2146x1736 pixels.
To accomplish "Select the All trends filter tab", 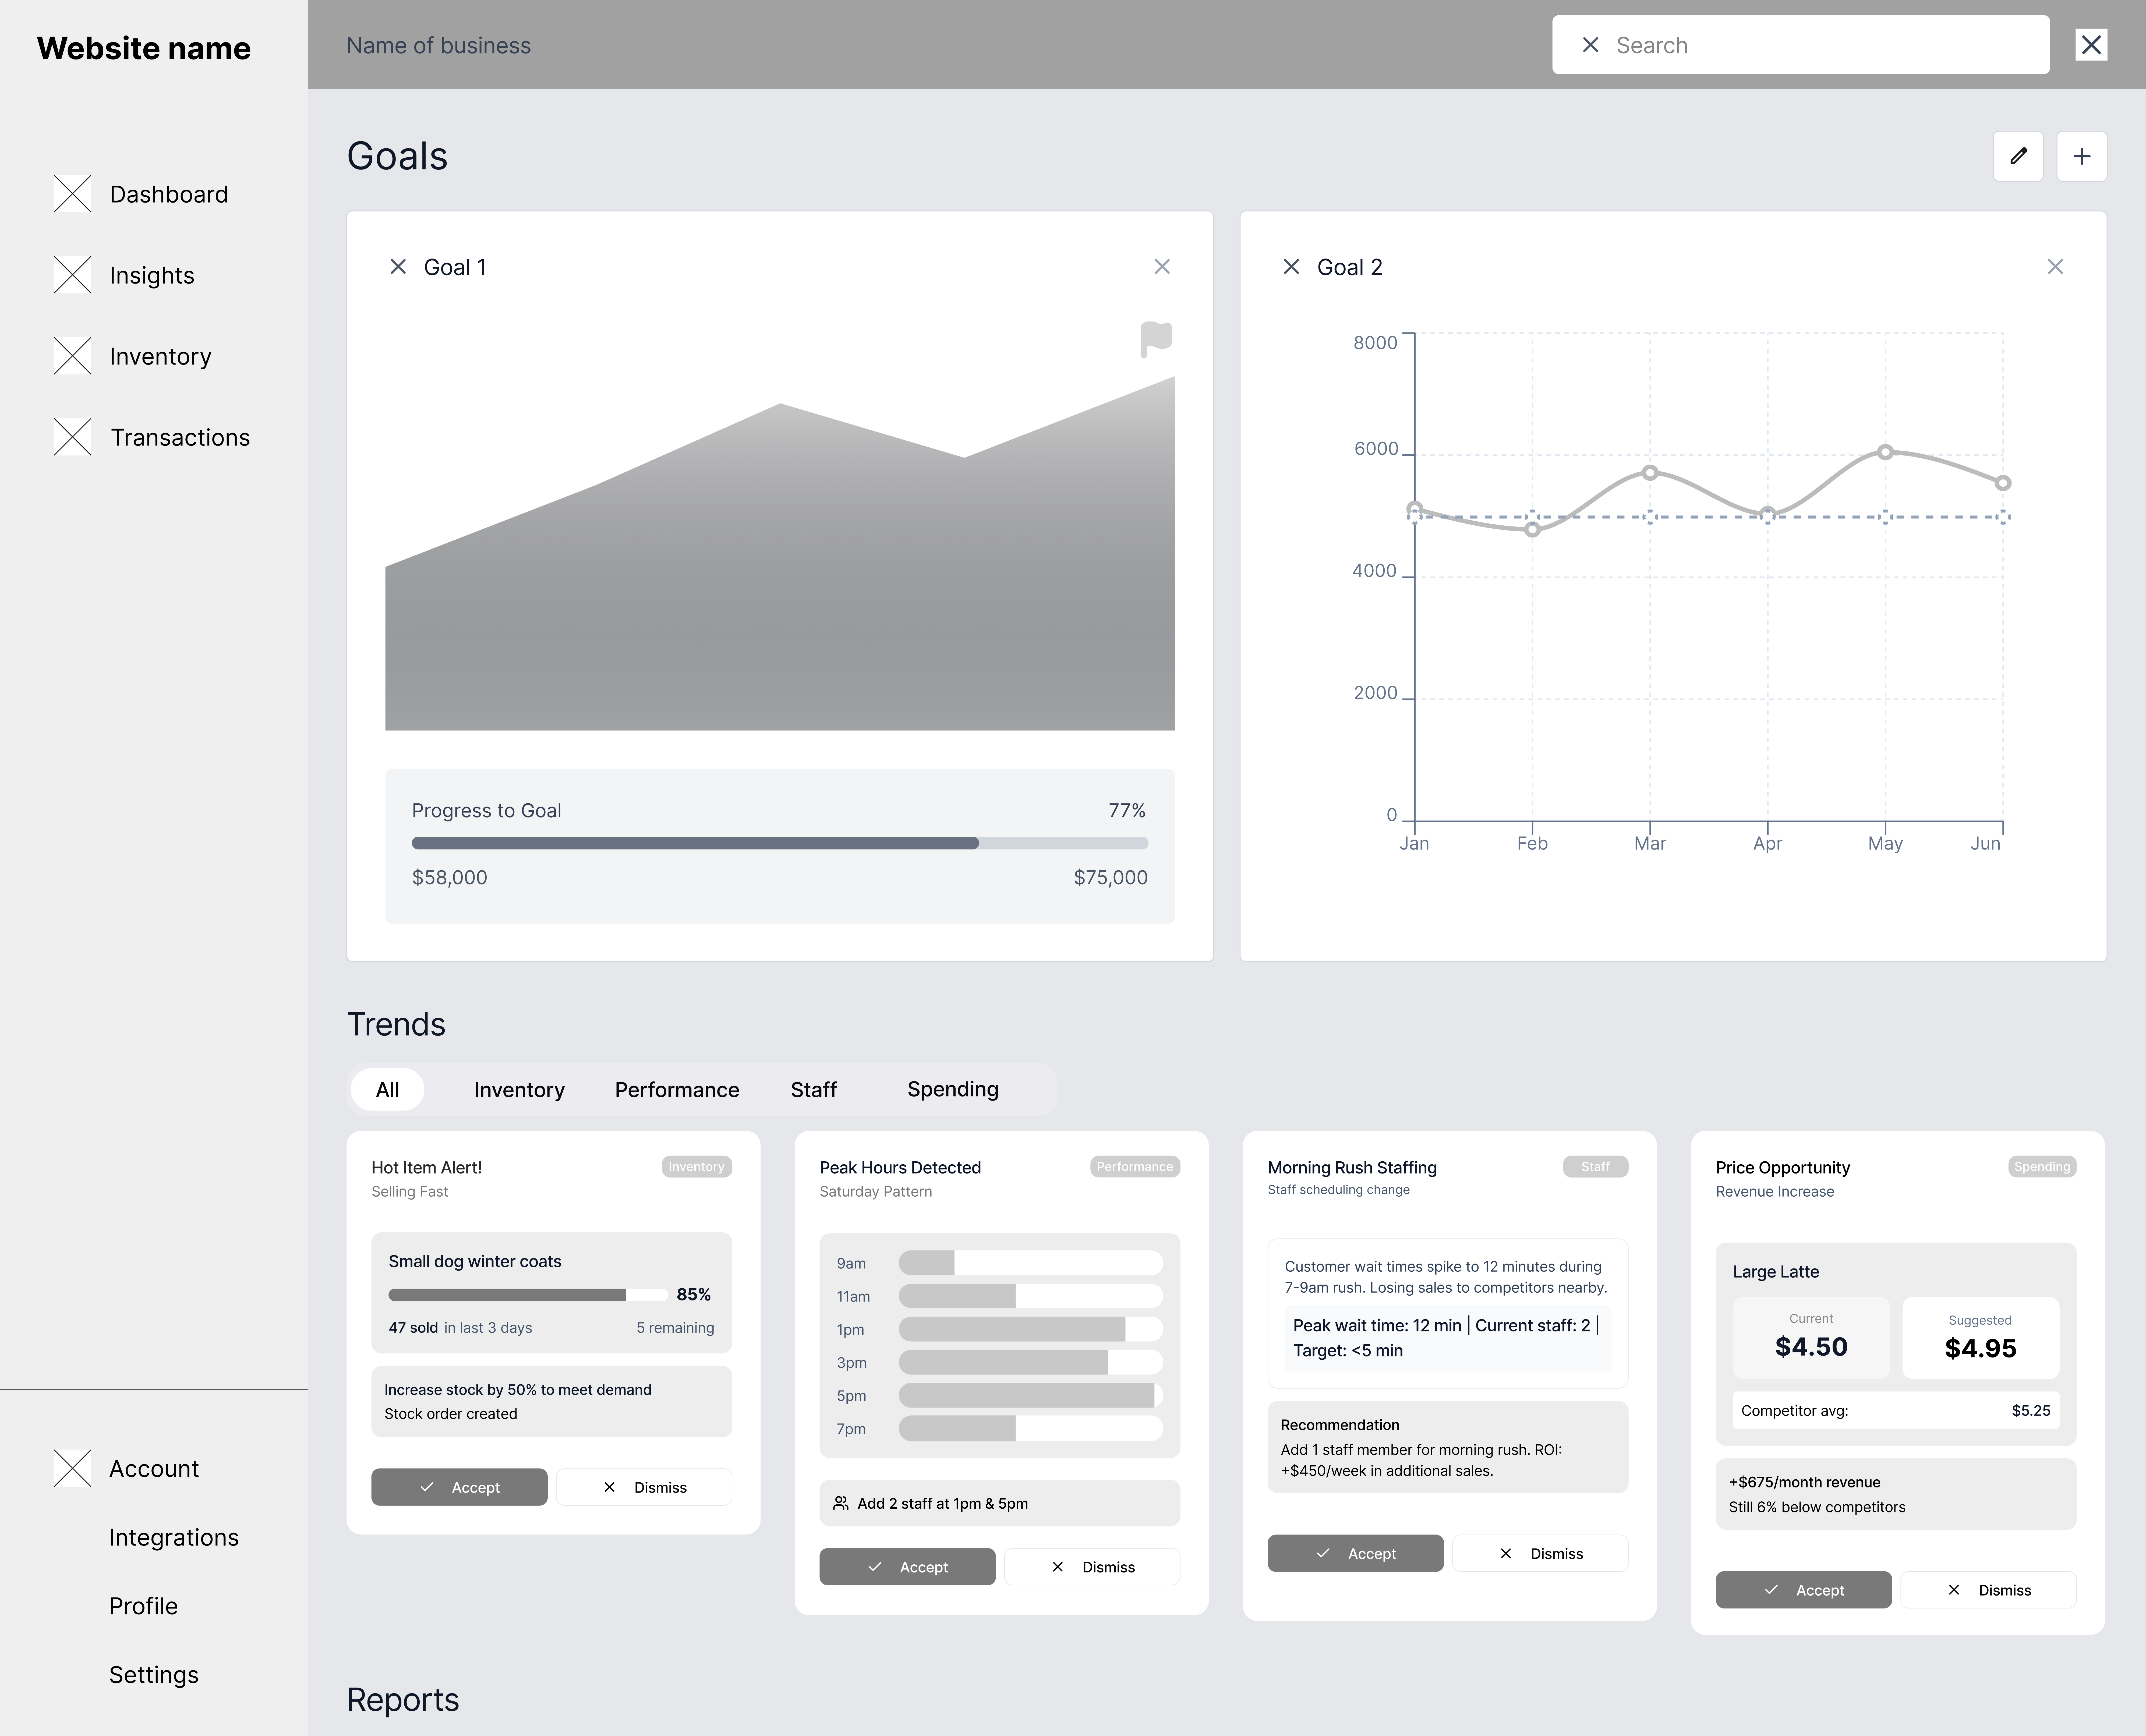I will pyautogui.click(x=387, y=1089).
